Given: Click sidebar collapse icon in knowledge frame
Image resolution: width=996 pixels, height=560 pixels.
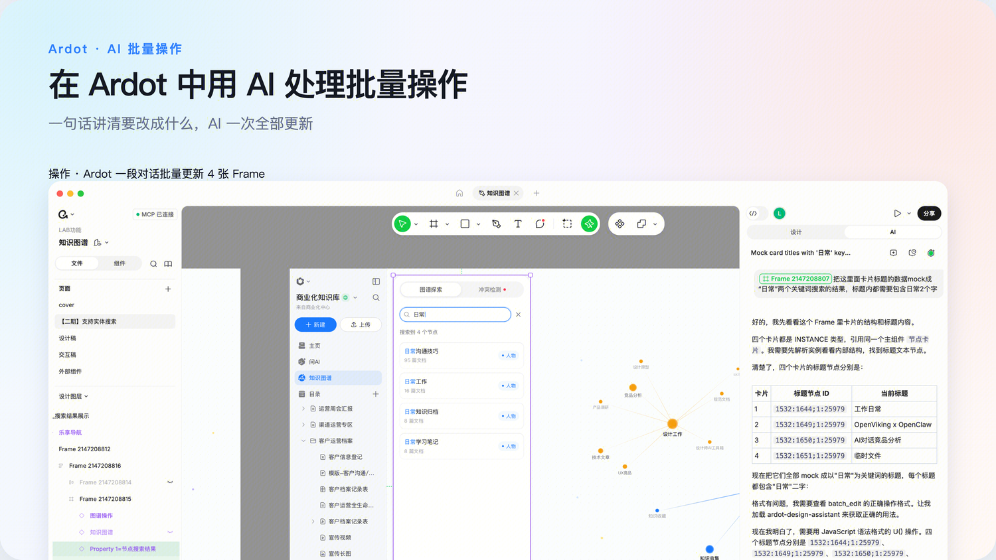Looking at the screenshot, I should 376,281.
